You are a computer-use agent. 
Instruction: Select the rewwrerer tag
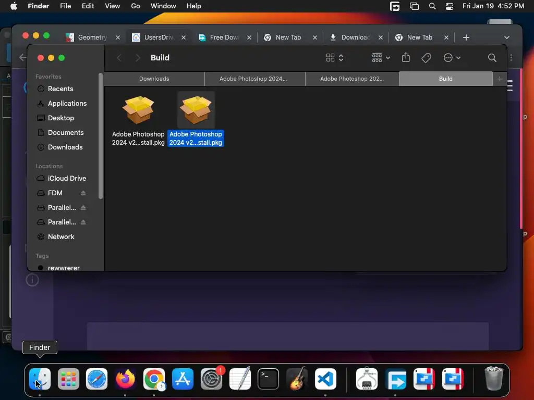point(64,268)
